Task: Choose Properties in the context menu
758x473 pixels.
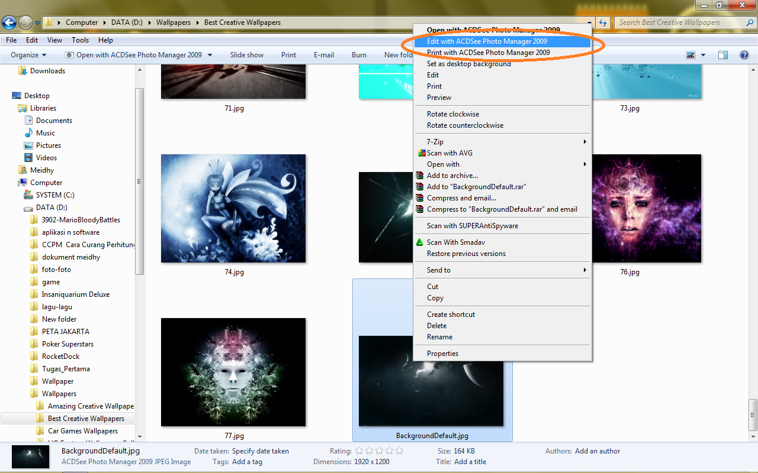Action: [502, 354]
